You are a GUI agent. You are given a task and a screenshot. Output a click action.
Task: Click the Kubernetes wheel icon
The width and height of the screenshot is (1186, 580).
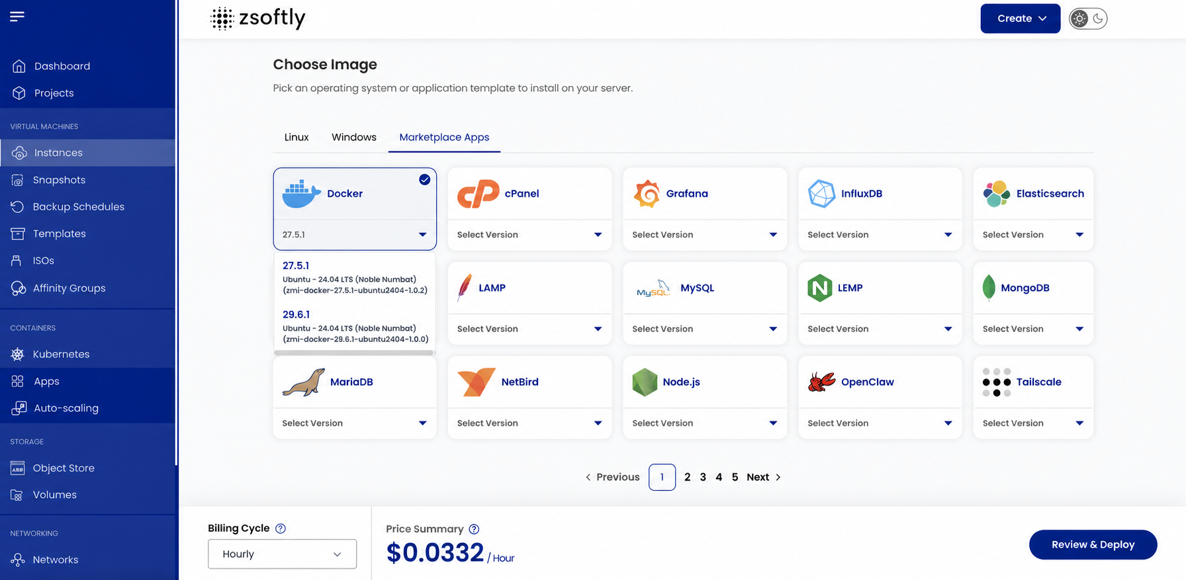coord(17,354)
